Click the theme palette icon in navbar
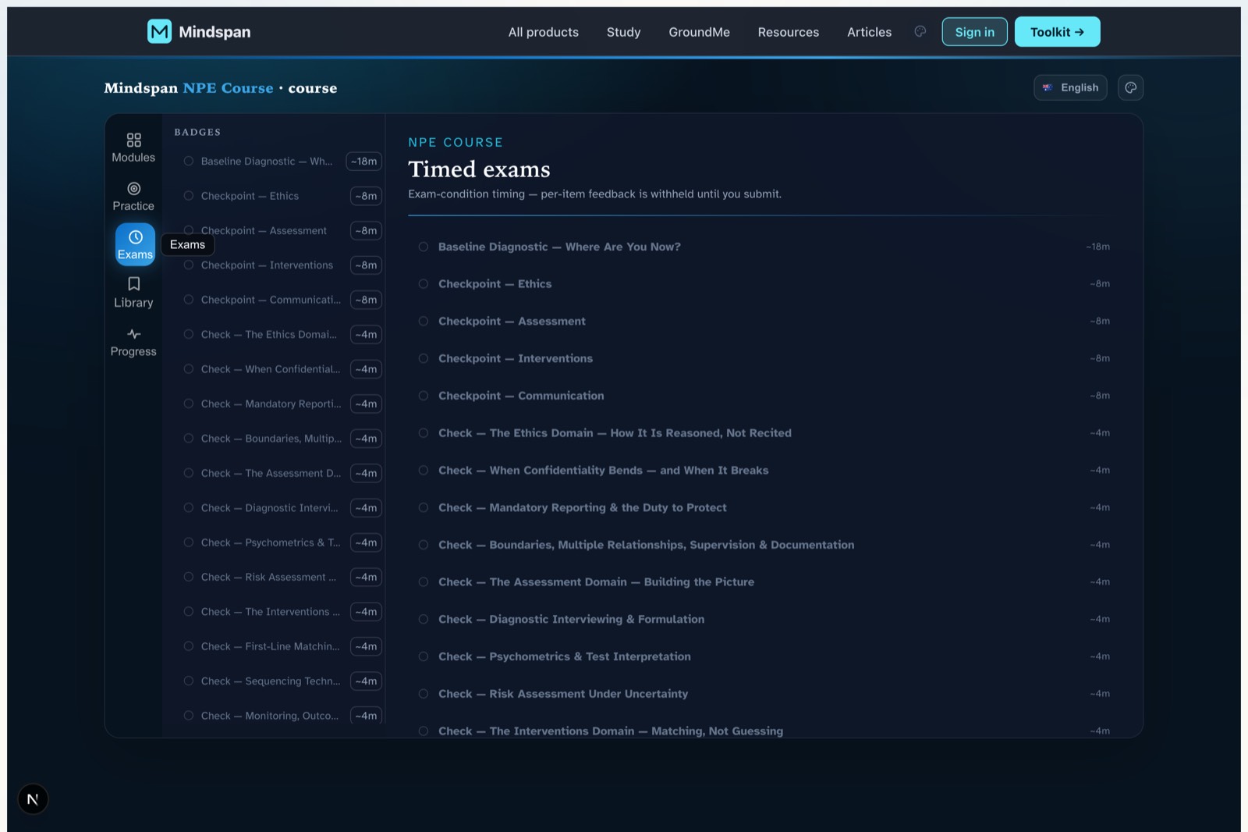 (x=920, y=31)
